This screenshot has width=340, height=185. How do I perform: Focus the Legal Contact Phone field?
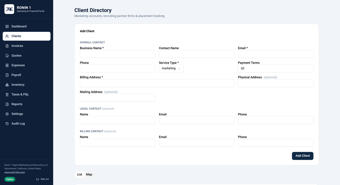276,120
